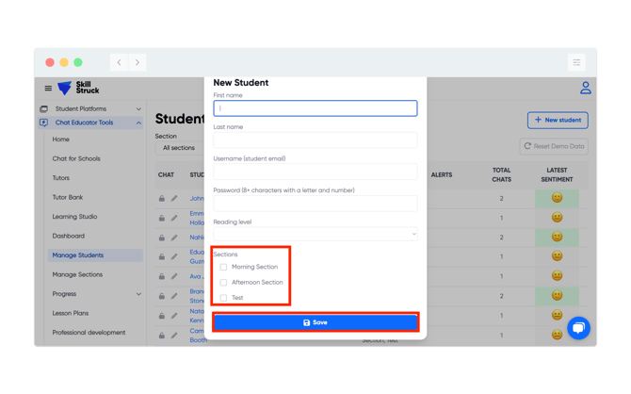Click the pencil edit icon in first student row
631x394 pixels.
pos(174,199)
